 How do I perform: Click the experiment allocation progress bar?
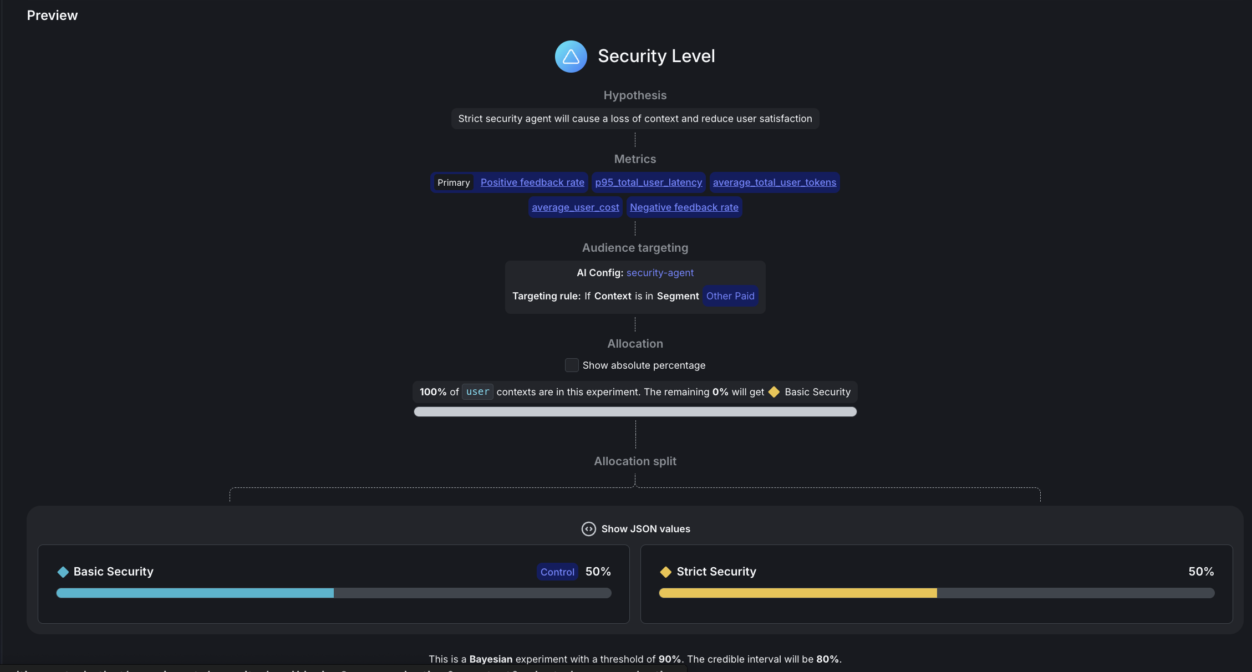[x=635, y=411]
